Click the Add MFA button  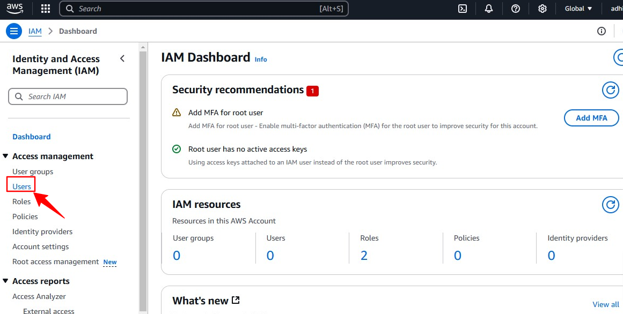click(591, 118)
